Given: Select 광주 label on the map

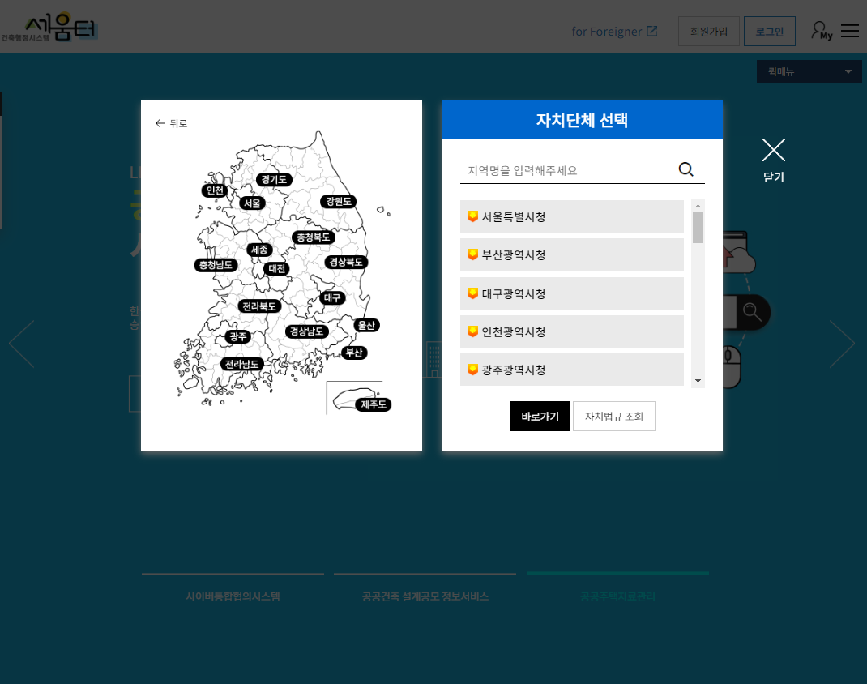Looking at the screenshot, I should (x=238, y=337).
